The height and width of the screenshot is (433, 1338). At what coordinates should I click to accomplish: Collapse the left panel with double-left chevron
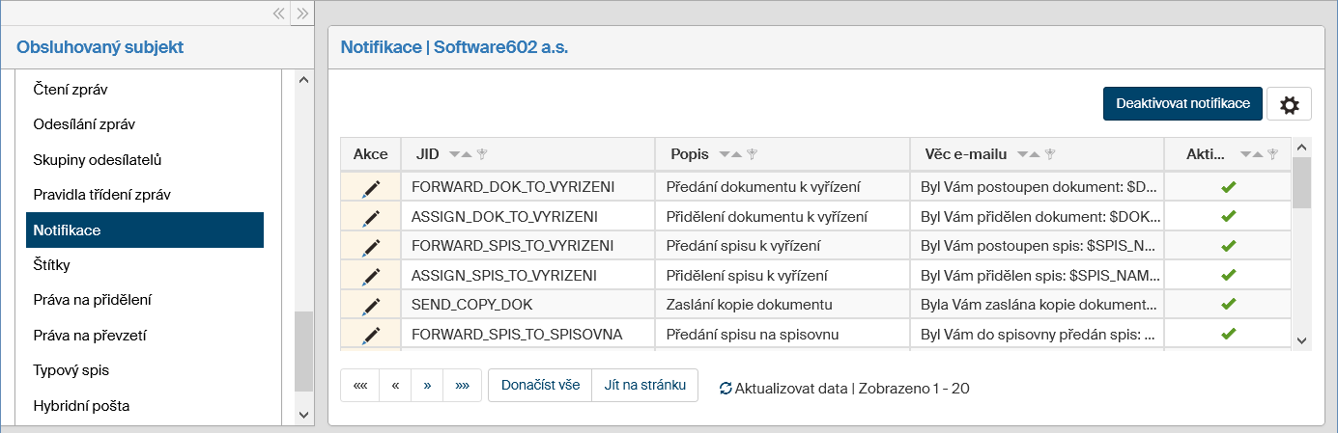coord(278,13)
